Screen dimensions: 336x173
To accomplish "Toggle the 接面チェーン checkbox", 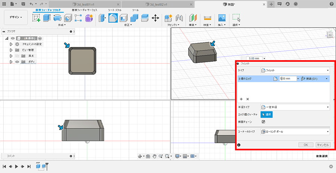I will [264, 121].
